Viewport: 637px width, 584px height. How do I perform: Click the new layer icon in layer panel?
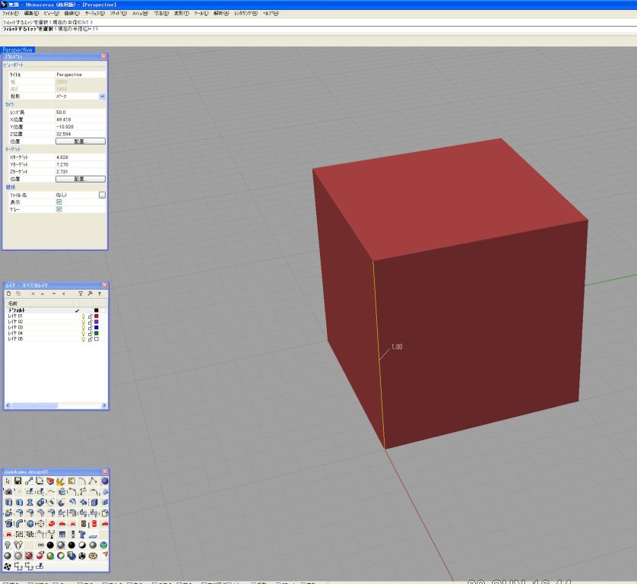pos(8,294)
